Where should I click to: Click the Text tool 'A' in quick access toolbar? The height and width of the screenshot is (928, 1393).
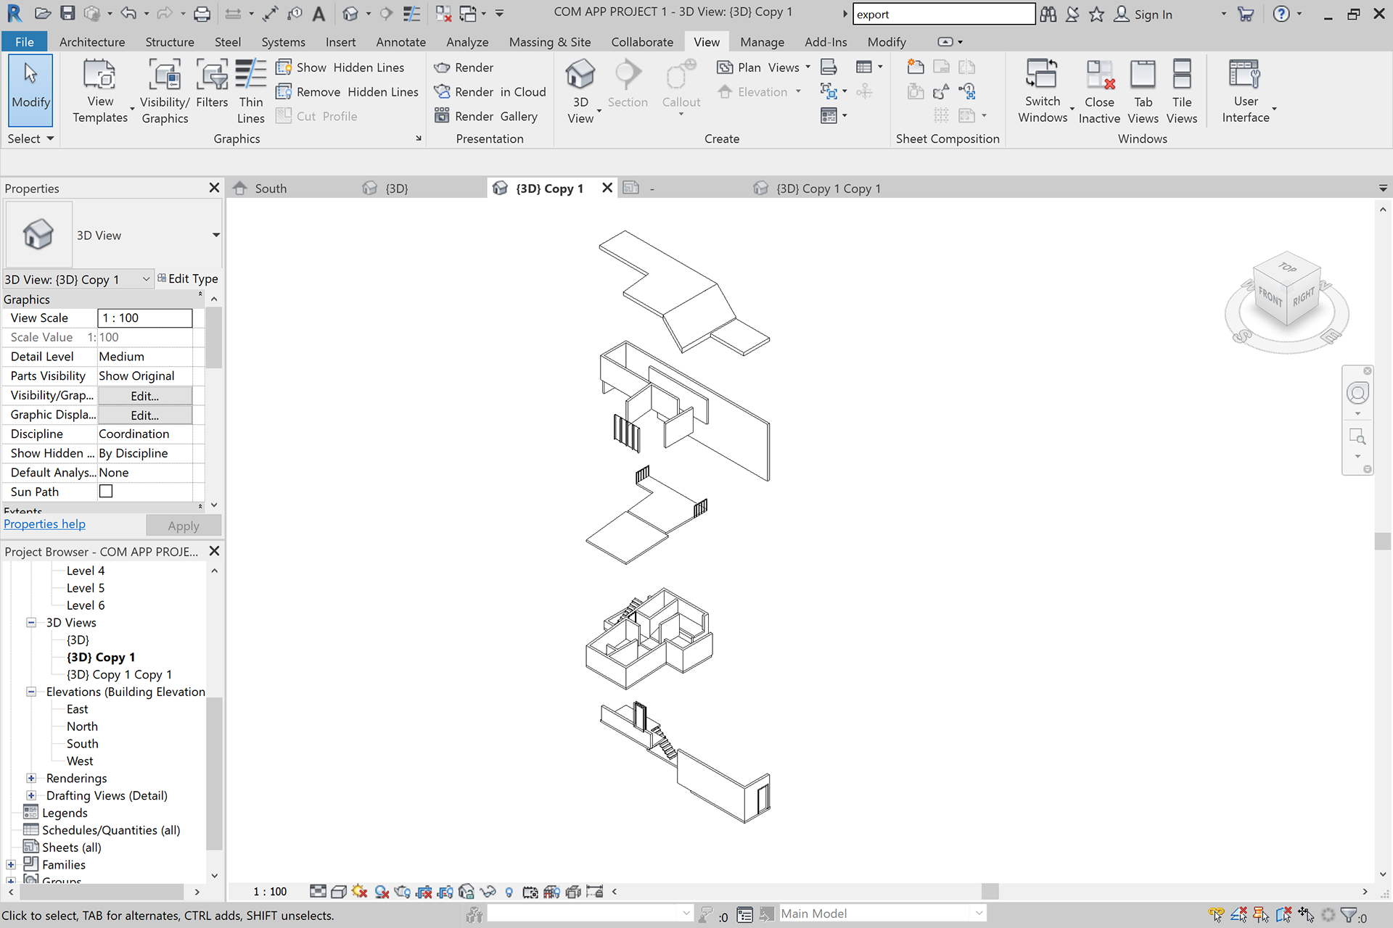[319, 14]
